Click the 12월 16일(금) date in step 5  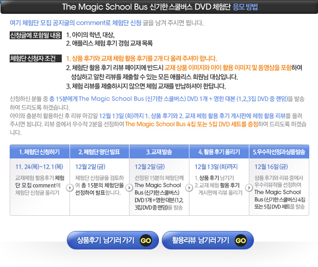point(271,166)
